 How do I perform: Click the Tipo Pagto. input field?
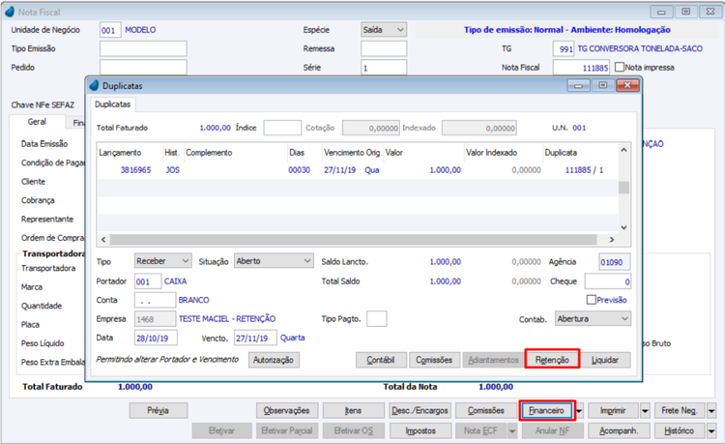(376, 318)
